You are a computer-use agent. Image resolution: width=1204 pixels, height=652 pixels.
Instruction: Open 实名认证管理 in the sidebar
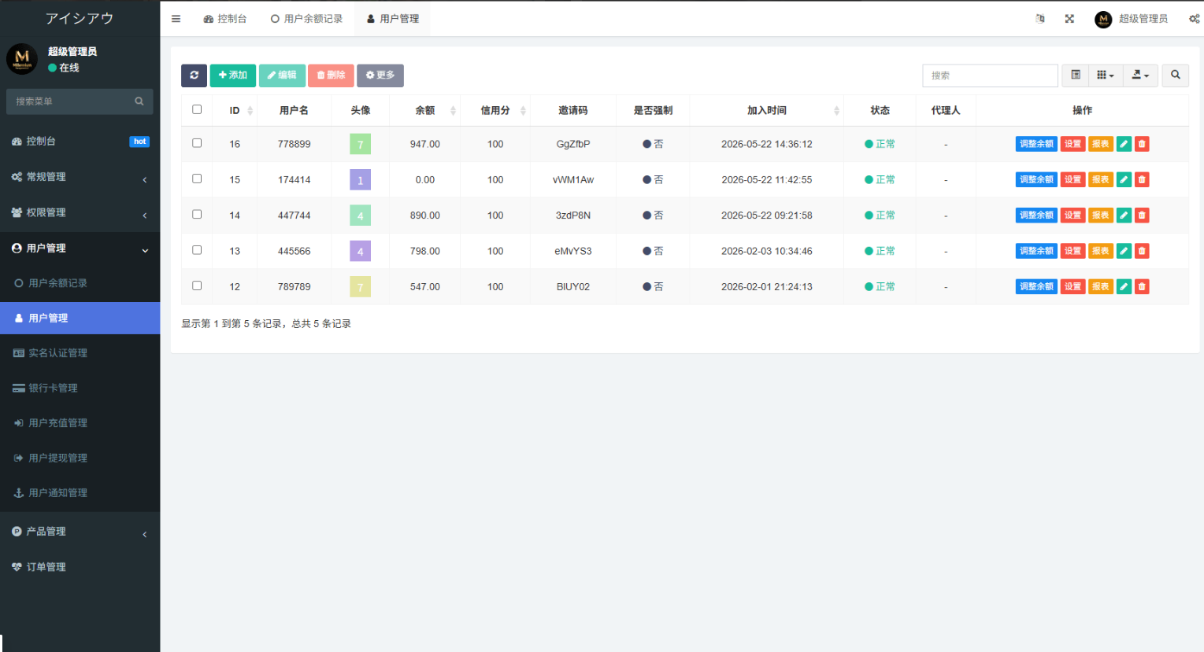click(80, 353)
